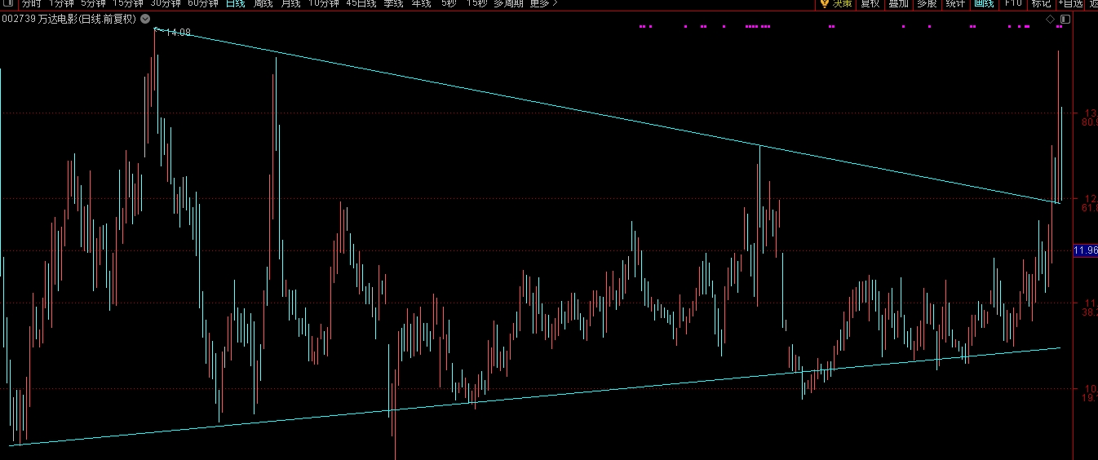Select the 15分钟 period

128,3
